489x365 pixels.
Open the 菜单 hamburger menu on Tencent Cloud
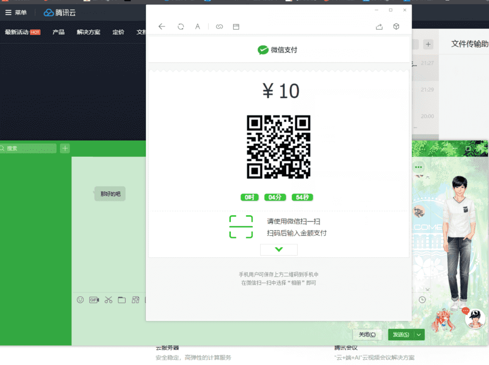pyautogui.click(x=16, y=13)
